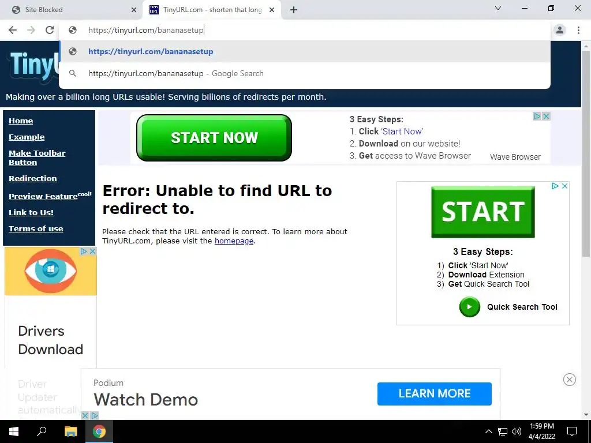Viewport: 591px width, 443px height.
Task: Close the Site Blocked tab
Action: [x=134, y=10]
